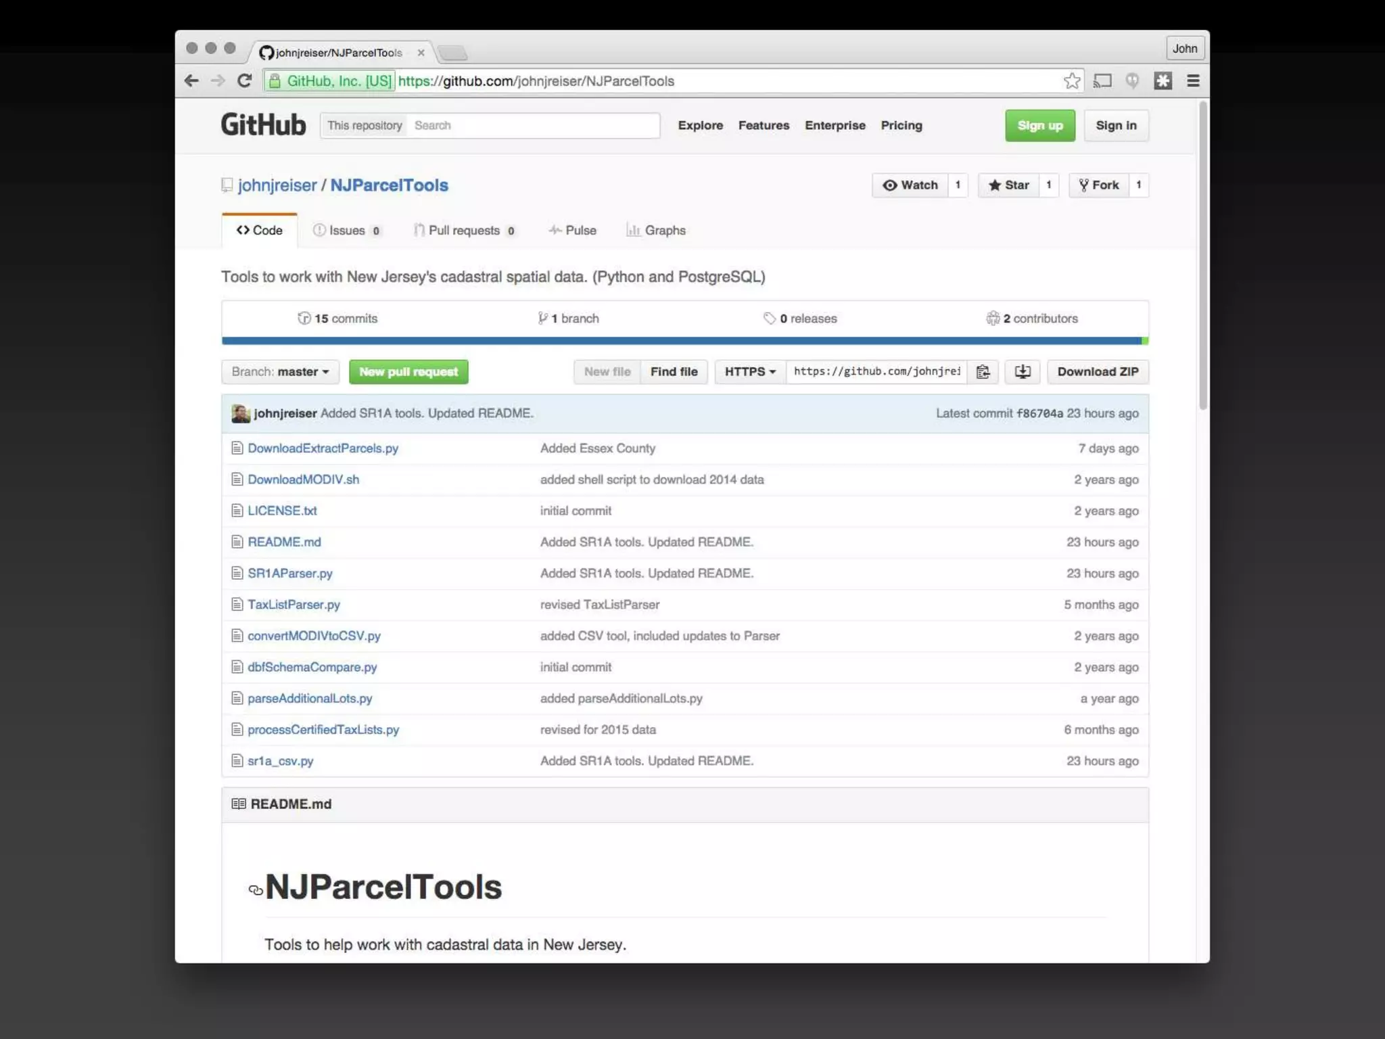
Task: Reload the page with the refresh icon
Action: pyautogui.click(x=245, y=81)
